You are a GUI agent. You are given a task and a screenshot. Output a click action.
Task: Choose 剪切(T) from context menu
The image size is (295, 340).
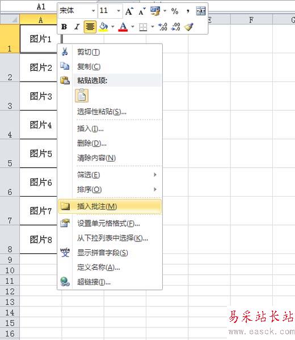(110, 52)
